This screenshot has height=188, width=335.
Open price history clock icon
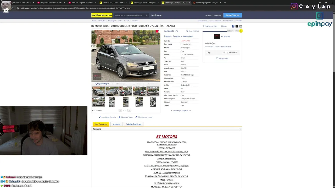[176, 31]
